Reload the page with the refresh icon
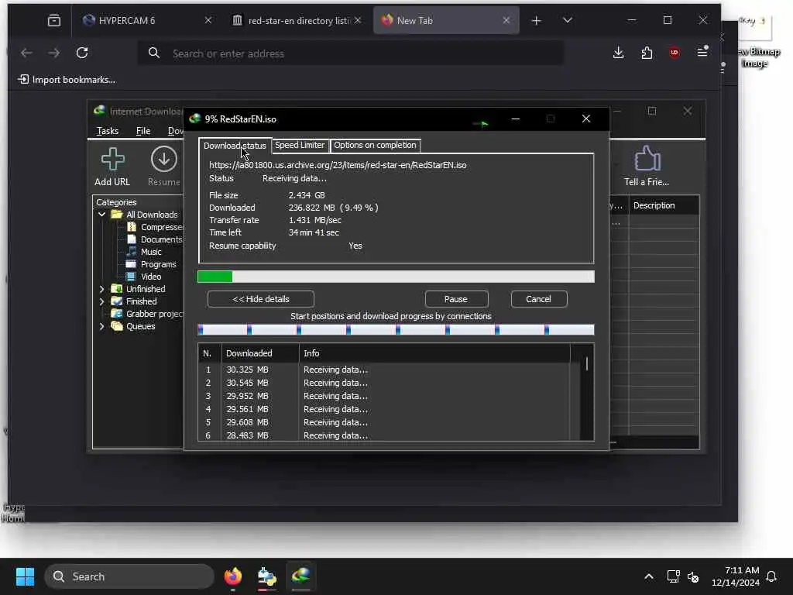The image size is (793, 595). 82,53
